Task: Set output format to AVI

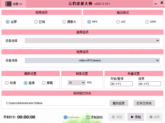Action: (x=118, y=22)
